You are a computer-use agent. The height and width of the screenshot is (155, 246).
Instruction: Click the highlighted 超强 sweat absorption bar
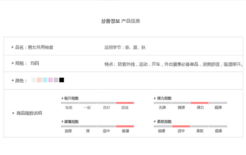tap(125, 103)
